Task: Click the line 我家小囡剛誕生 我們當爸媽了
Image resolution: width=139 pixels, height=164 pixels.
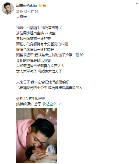Action: click(x=39, y=28)
